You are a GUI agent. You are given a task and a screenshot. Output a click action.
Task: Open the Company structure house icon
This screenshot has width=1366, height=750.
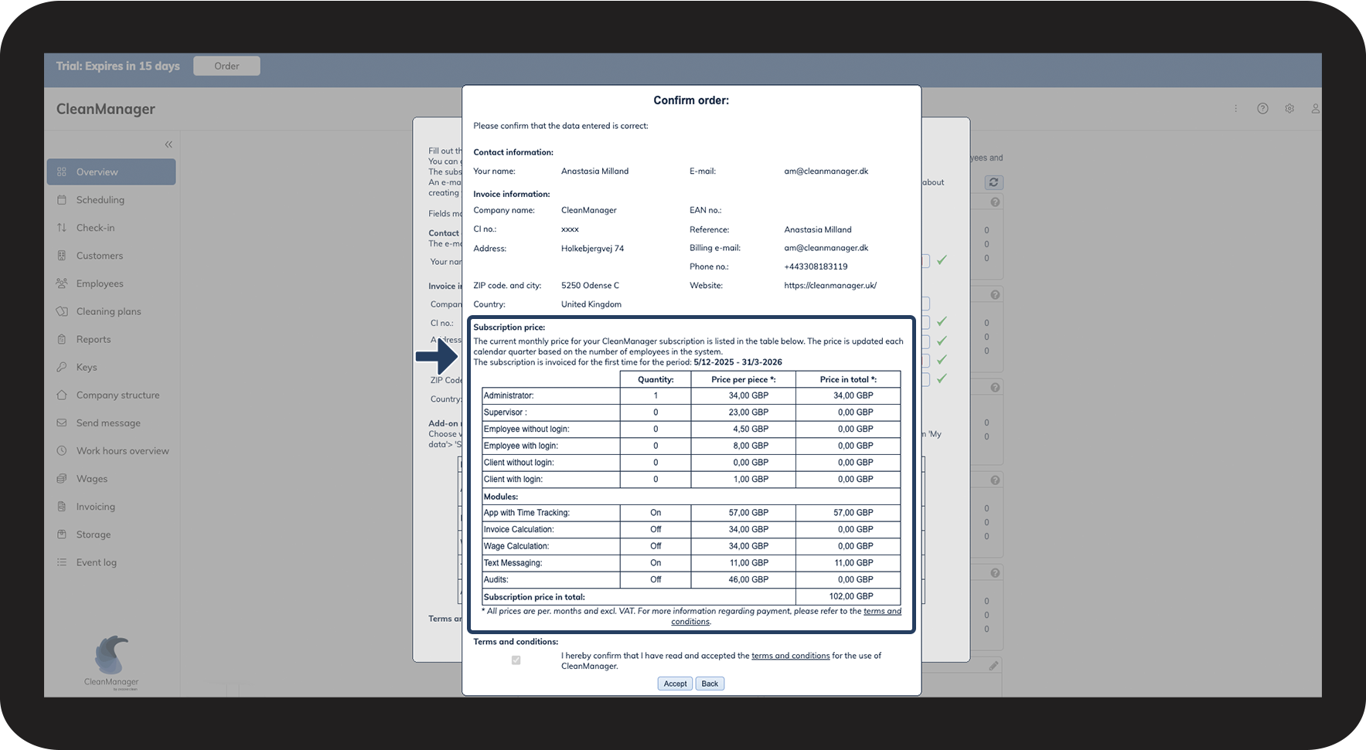coord(62,395)
